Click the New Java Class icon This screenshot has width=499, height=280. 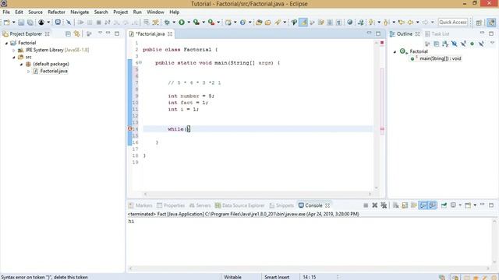click(242, 23)
